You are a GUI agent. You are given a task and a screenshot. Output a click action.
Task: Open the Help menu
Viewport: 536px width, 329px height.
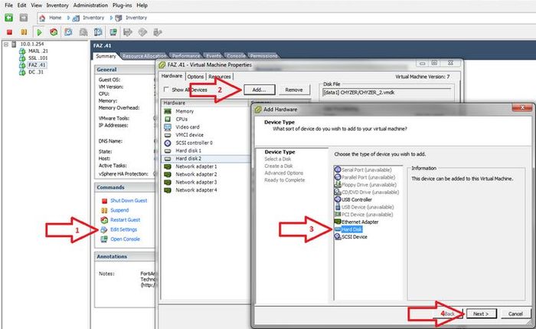142,5
